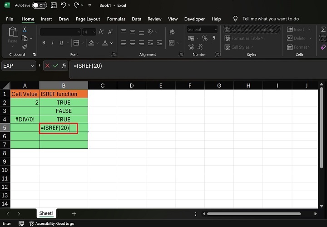Center text horizontally
This screenshot has height=227, width=327.
[133, 43]
